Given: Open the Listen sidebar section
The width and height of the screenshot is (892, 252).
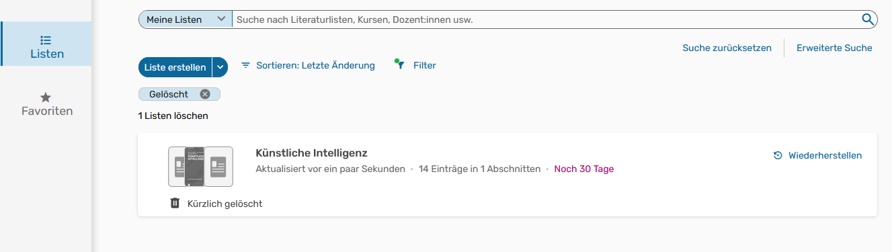Looking at the screenshot, I should 46,44.
